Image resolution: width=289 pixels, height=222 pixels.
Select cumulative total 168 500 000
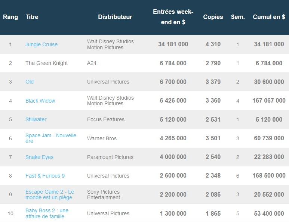point(269,176)
